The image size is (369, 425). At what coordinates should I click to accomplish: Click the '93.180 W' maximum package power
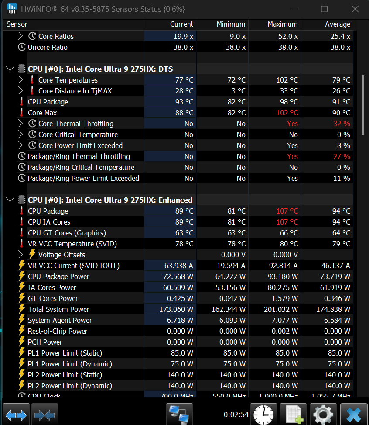[283, 276]
